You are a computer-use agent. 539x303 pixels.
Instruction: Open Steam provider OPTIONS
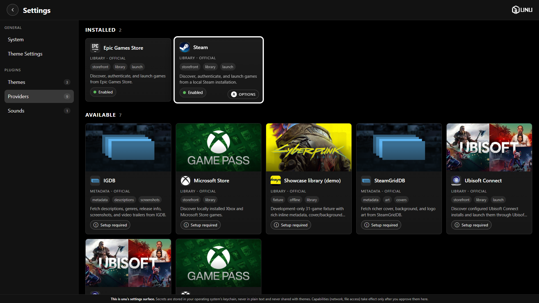point(243,94)
